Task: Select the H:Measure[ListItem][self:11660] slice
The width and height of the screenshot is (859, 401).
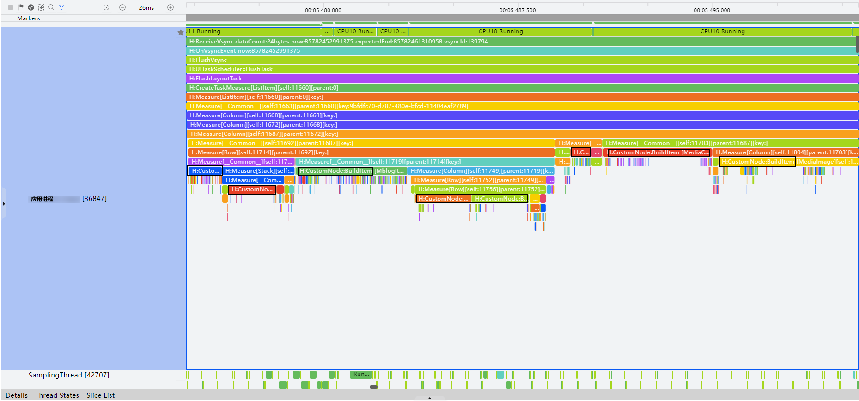Action: tap(521, 97)
